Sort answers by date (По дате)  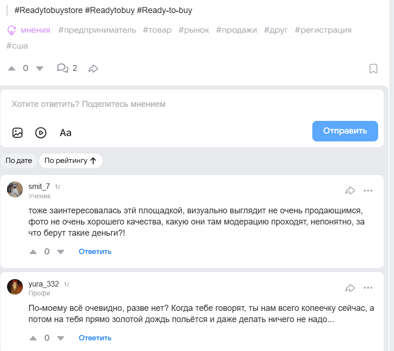click(x=19, y=161)
